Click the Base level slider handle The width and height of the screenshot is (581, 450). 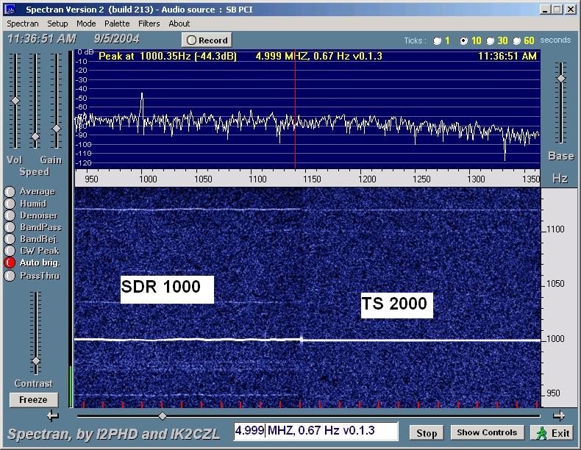(x=560, y=79)
